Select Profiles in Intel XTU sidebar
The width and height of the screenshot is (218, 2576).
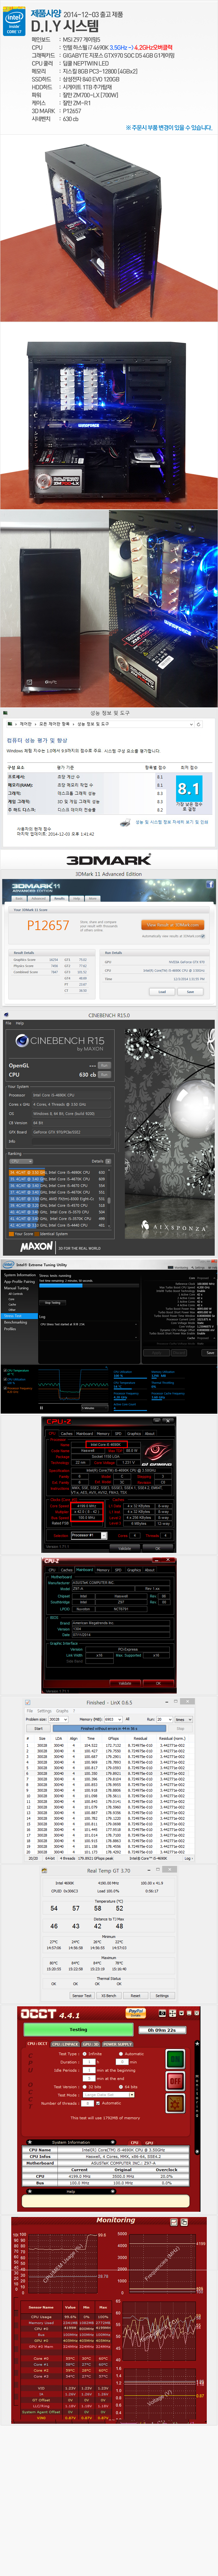point(10,1329)
